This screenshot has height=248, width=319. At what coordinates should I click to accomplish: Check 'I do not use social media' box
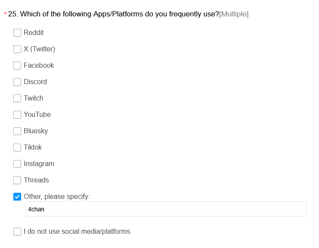click(x=17, y=232)
